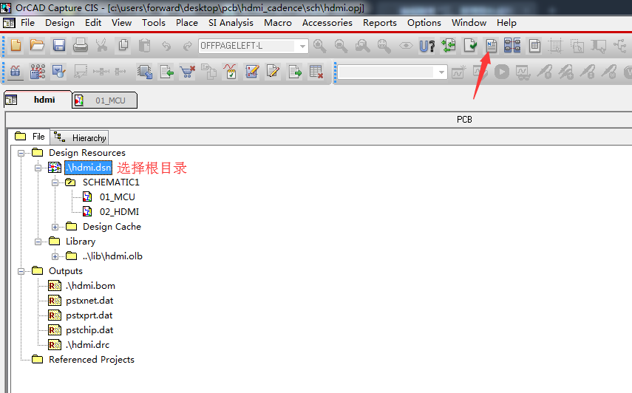
Task: Open the Edit menu
Action: click(x=93, y=23)
